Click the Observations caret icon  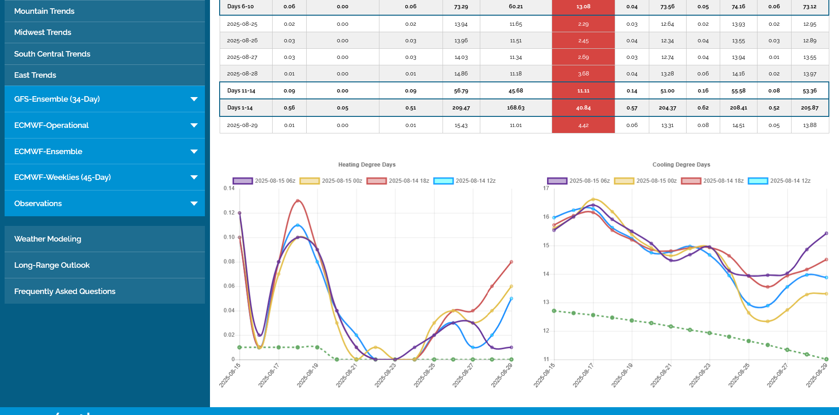tap(194, 204)
